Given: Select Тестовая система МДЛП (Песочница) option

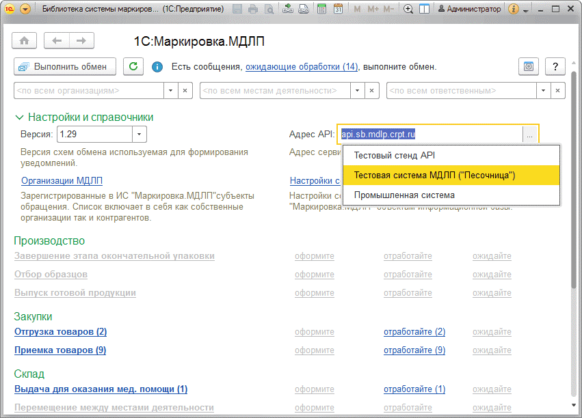Looking at the screenshot, I should (434, 175).
